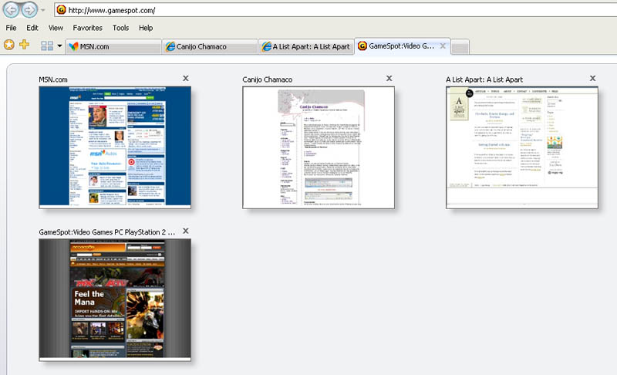This screenshot has width=617, height=375.
Task: Close the A List Apart thumbnail via X
Action: (592, 78)
